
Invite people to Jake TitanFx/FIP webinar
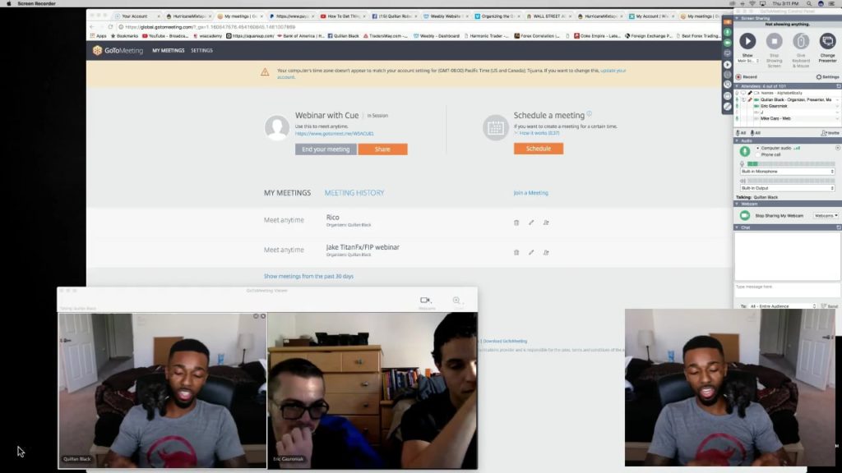coord(546,252)
